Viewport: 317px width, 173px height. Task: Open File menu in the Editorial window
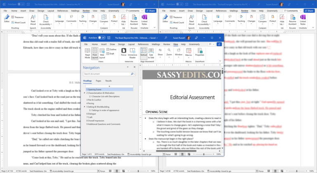[x=86, y=44]
